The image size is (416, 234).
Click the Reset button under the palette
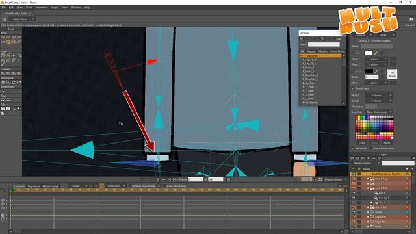pyautogui.click(x=387, y=143)
